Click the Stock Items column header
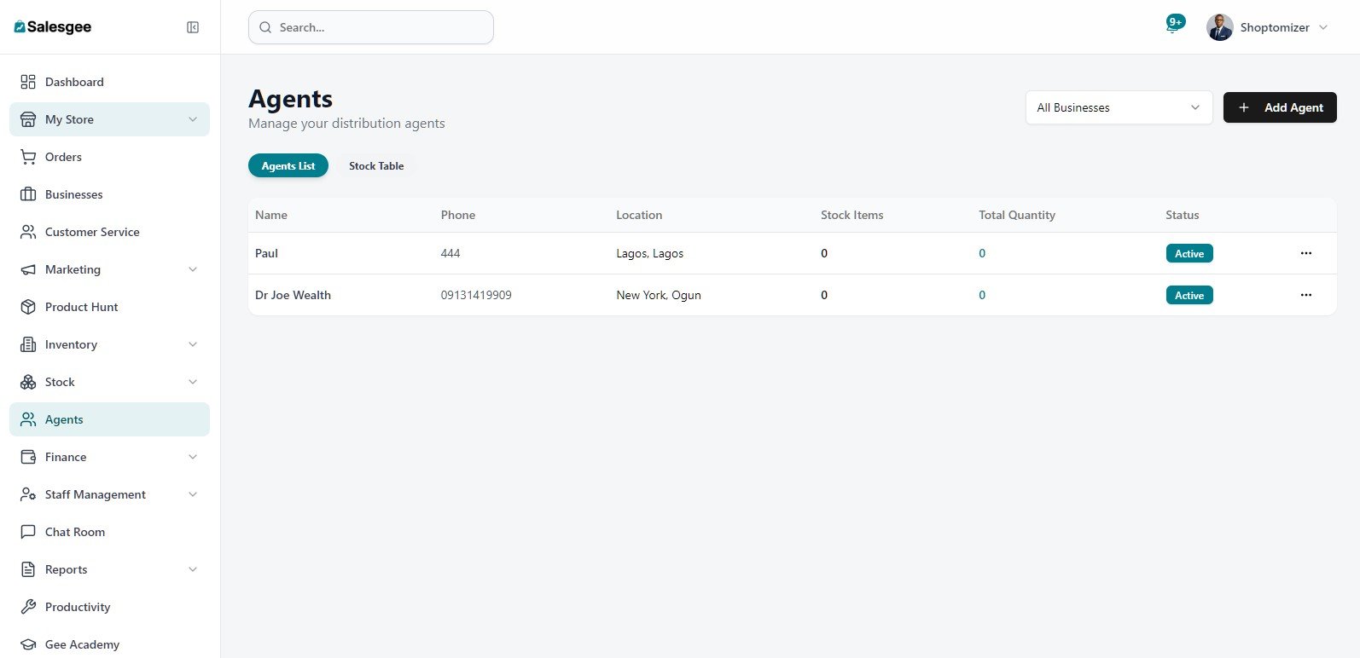 pos(852,215)
